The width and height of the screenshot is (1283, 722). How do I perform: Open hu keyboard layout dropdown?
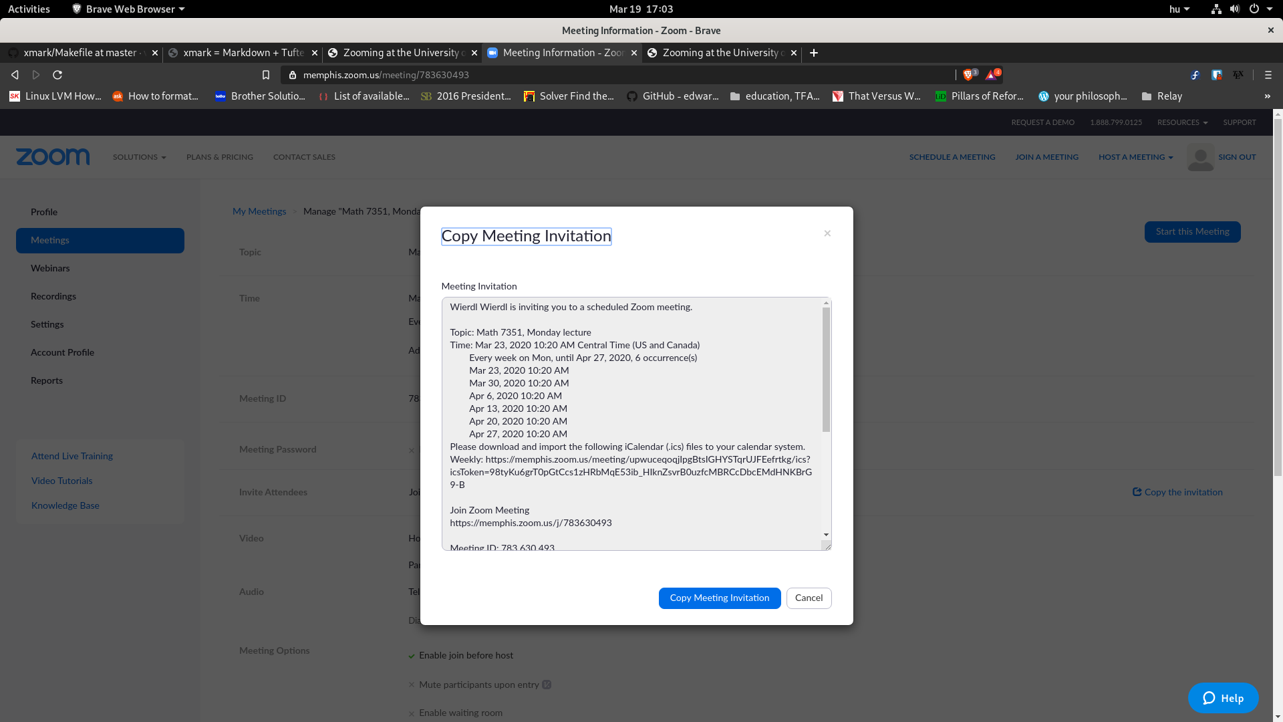1179,9
